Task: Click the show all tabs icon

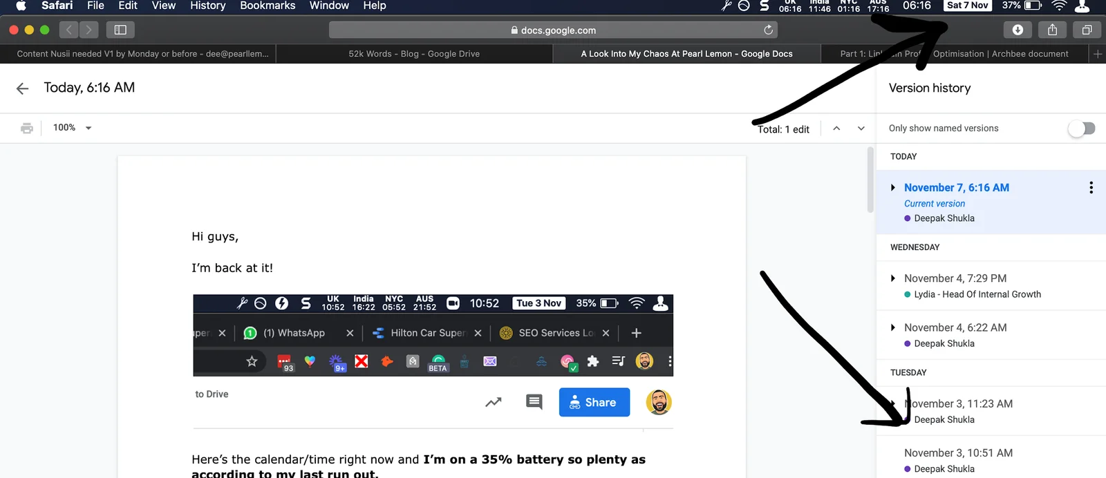Action: 1087,30
